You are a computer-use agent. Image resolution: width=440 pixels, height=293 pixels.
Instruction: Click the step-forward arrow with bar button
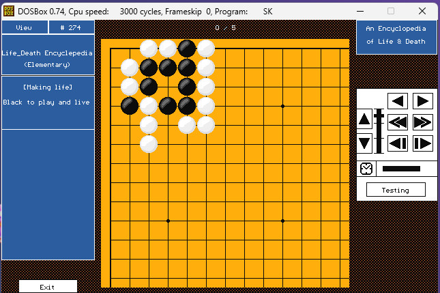(422, 143)
